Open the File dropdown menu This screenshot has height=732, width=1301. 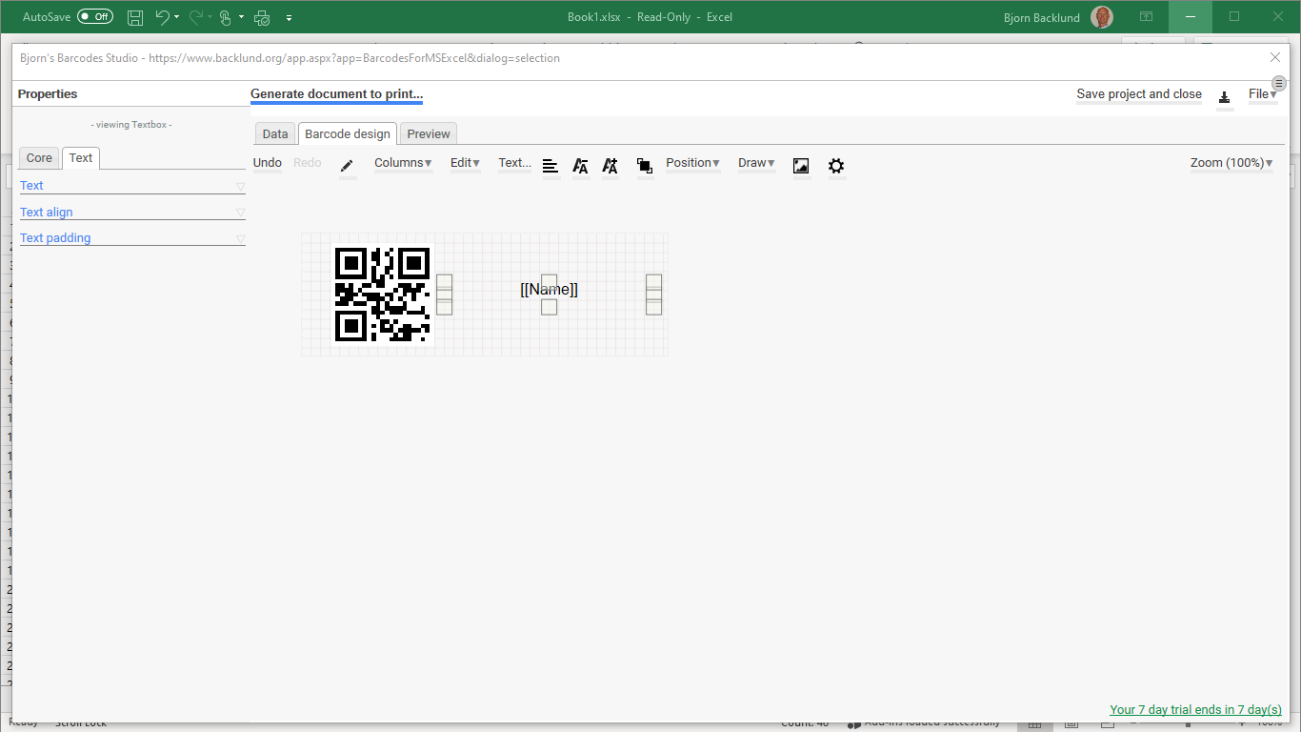1263,94
